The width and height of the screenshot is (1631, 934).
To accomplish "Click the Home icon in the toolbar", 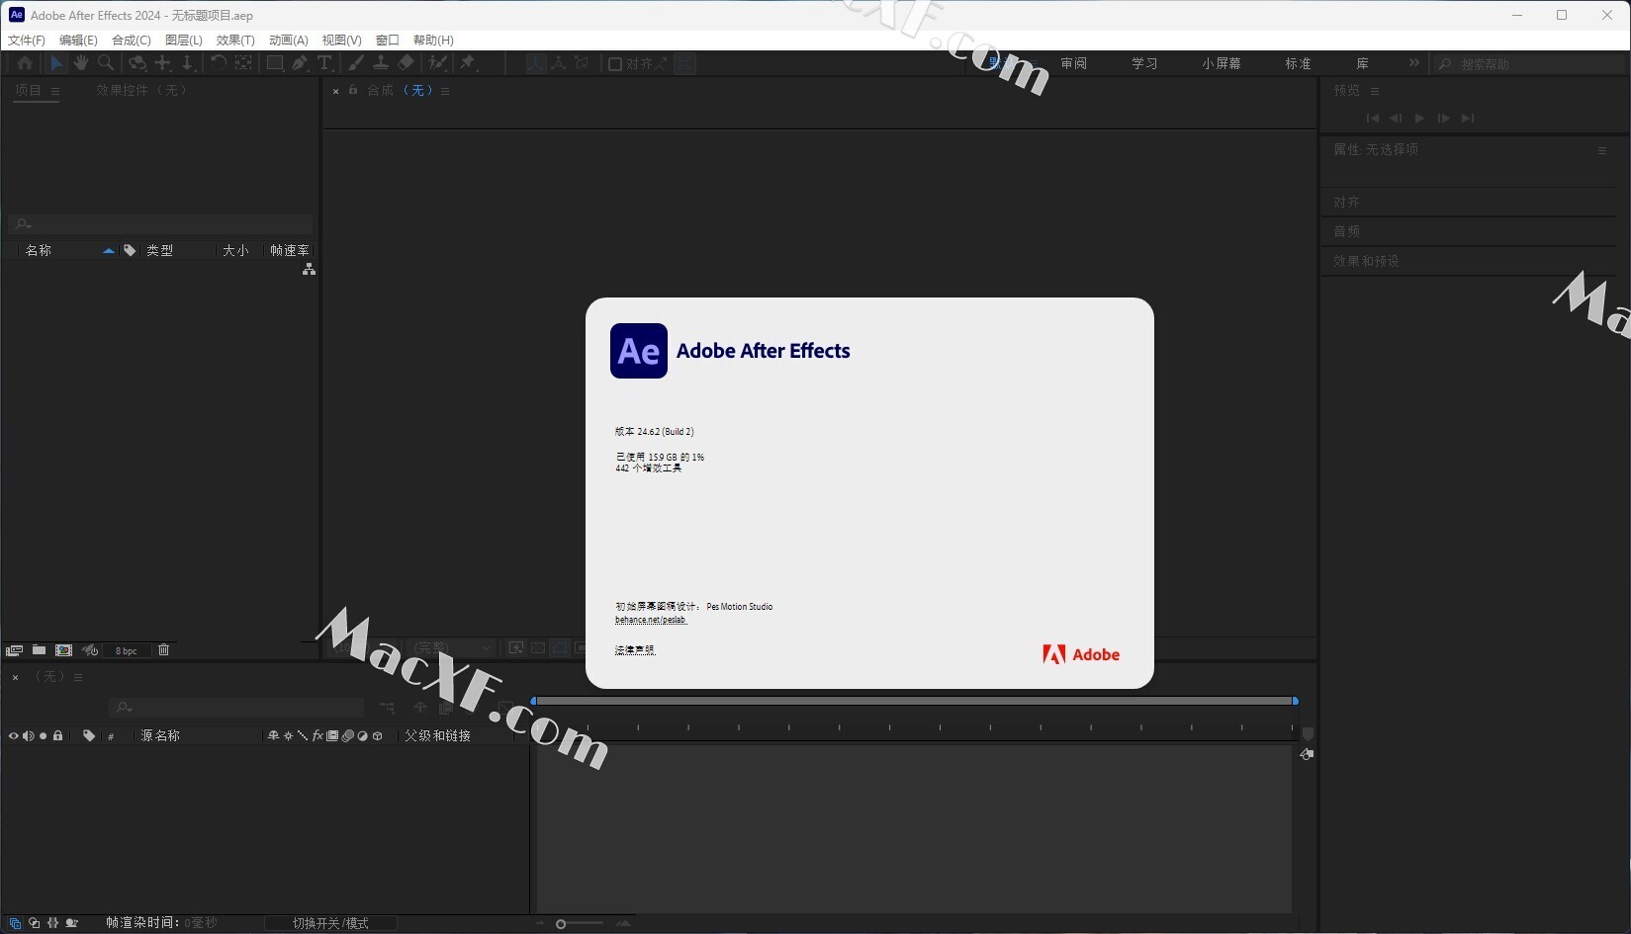I will (x=25, y=63).
